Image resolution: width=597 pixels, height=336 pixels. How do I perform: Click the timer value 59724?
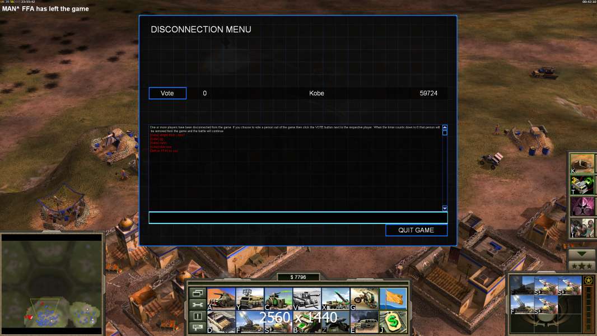point(428,93)
